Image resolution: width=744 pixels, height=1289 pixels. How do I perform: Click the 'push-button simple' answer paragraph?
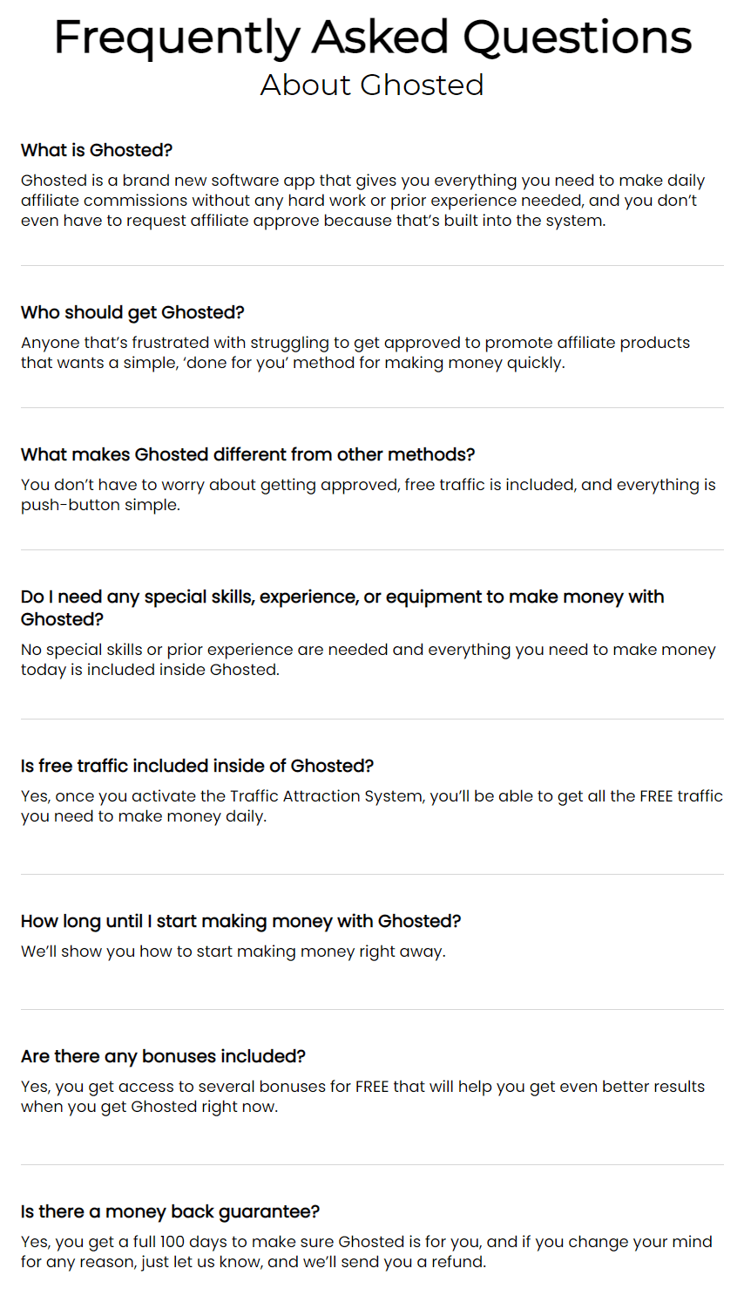tap(369, 494)
